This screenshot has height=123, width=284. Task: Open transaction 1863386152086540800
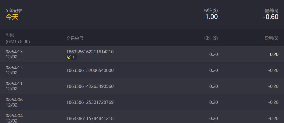pos(90,70)
